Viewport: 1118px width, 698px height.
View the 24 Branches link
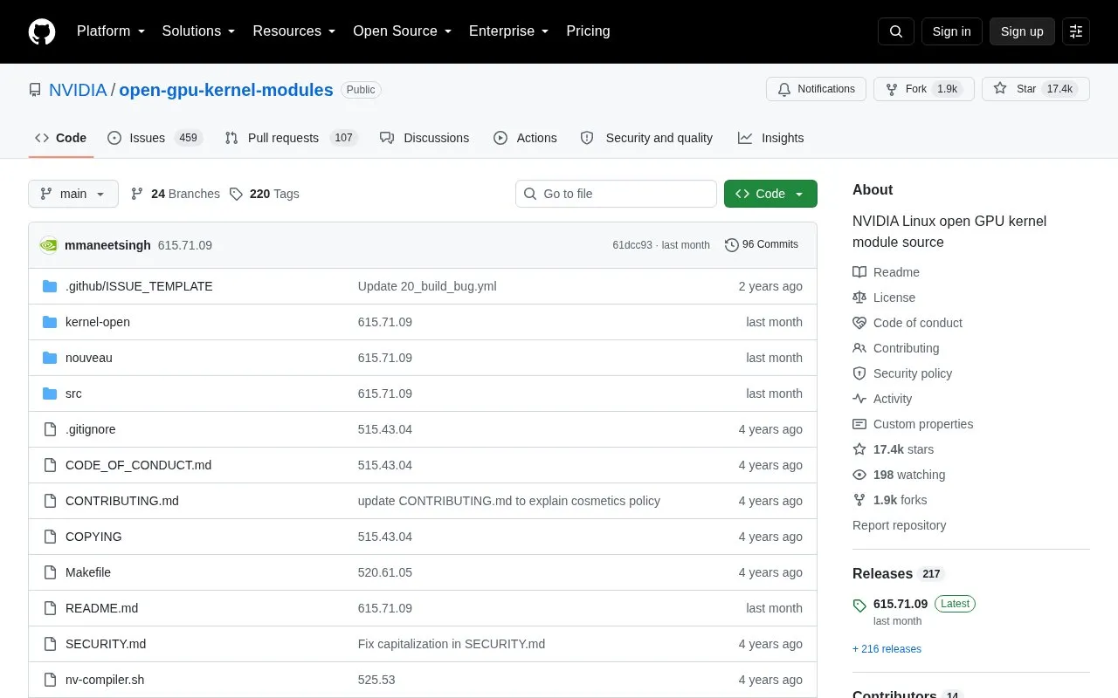click(176, 194)
